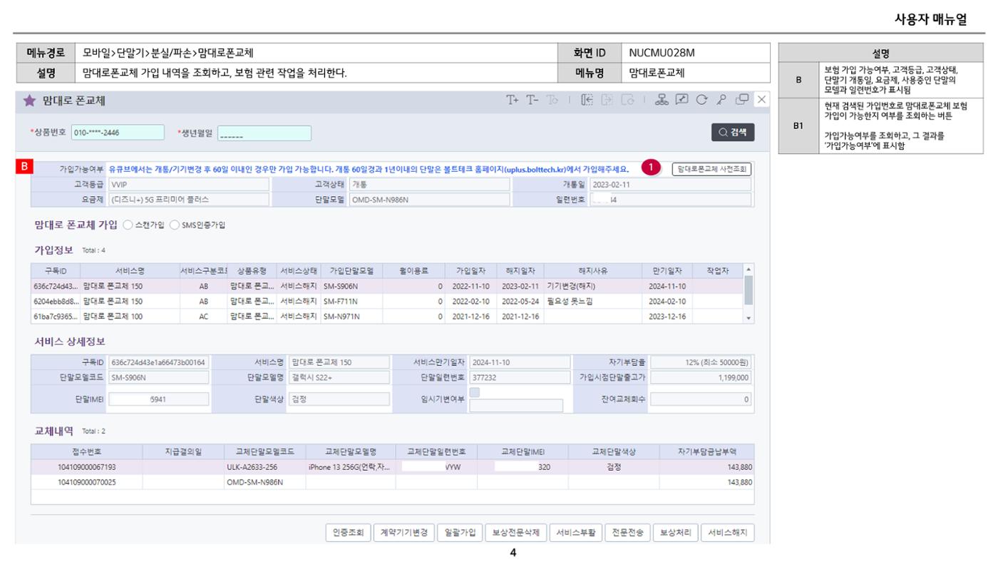Viewport: 998px width, 562px height.
Task: Click the 잔여교체회수 field
Action: click(x=701, y=399)
